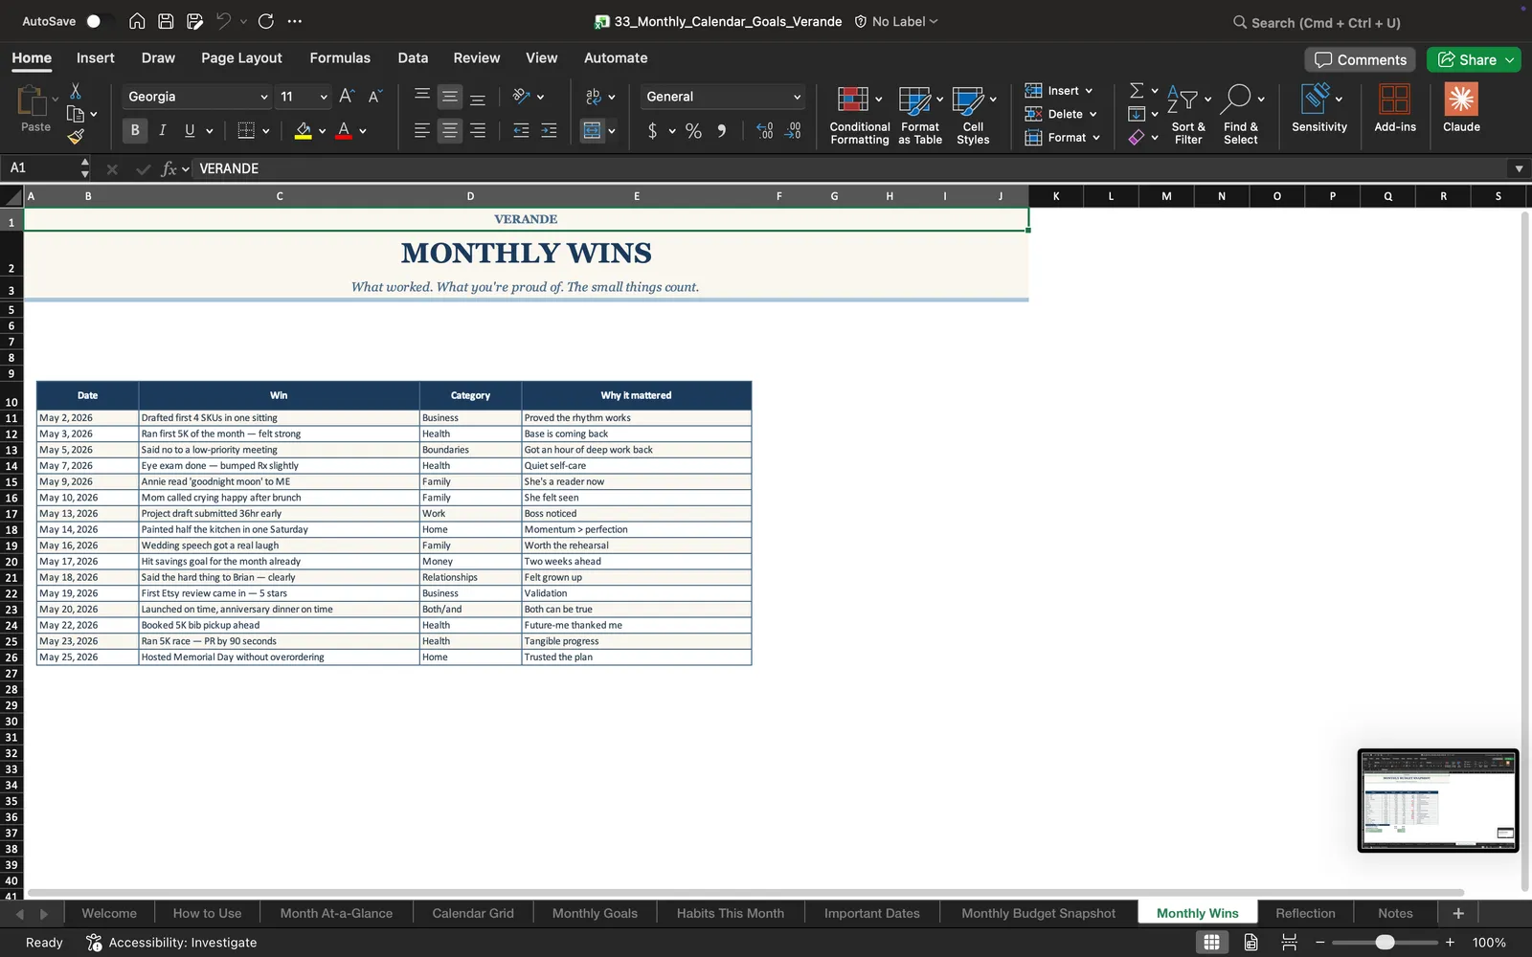Open the screenshot thumbnail preview

[x=1438, y=800]
